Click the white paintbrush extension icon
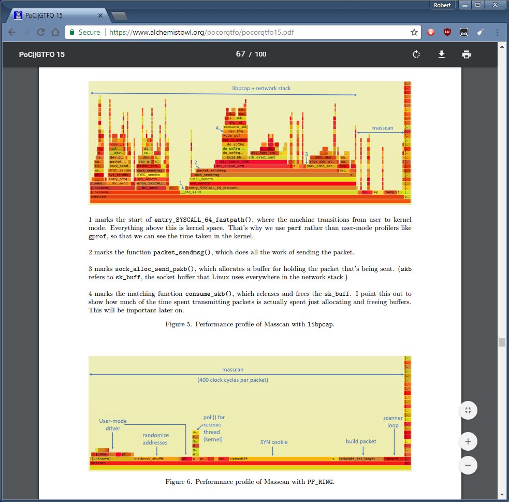Screen dimensions: 509x502 coord(481,32)
